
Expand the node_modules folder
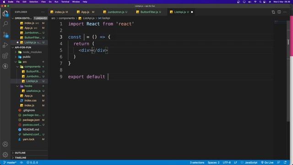(16, 52)
